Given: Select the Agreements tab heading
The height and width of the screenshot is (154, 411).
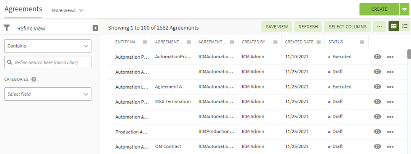Looking at the screenshot, I should point(23,9).
